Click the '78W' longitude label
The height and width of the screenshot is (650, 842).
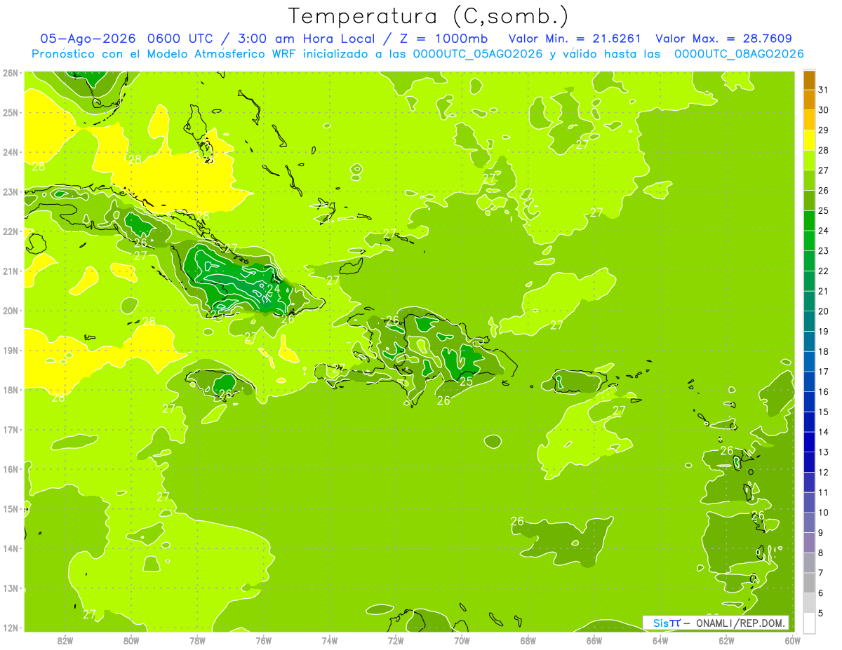[x=197, y=640]
